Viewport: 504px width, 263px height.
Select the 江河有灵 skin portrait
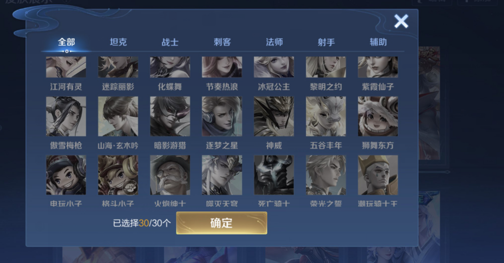point(66,67)
